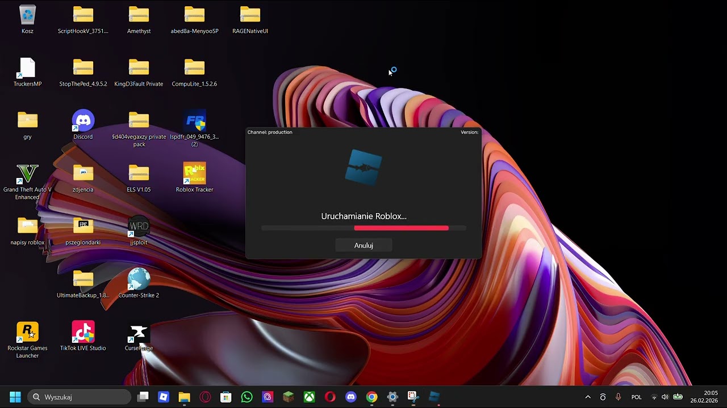The width and height of the screenshot is (727, 408).
Task: Click the battery status tray icon
Action: [678, 397]
